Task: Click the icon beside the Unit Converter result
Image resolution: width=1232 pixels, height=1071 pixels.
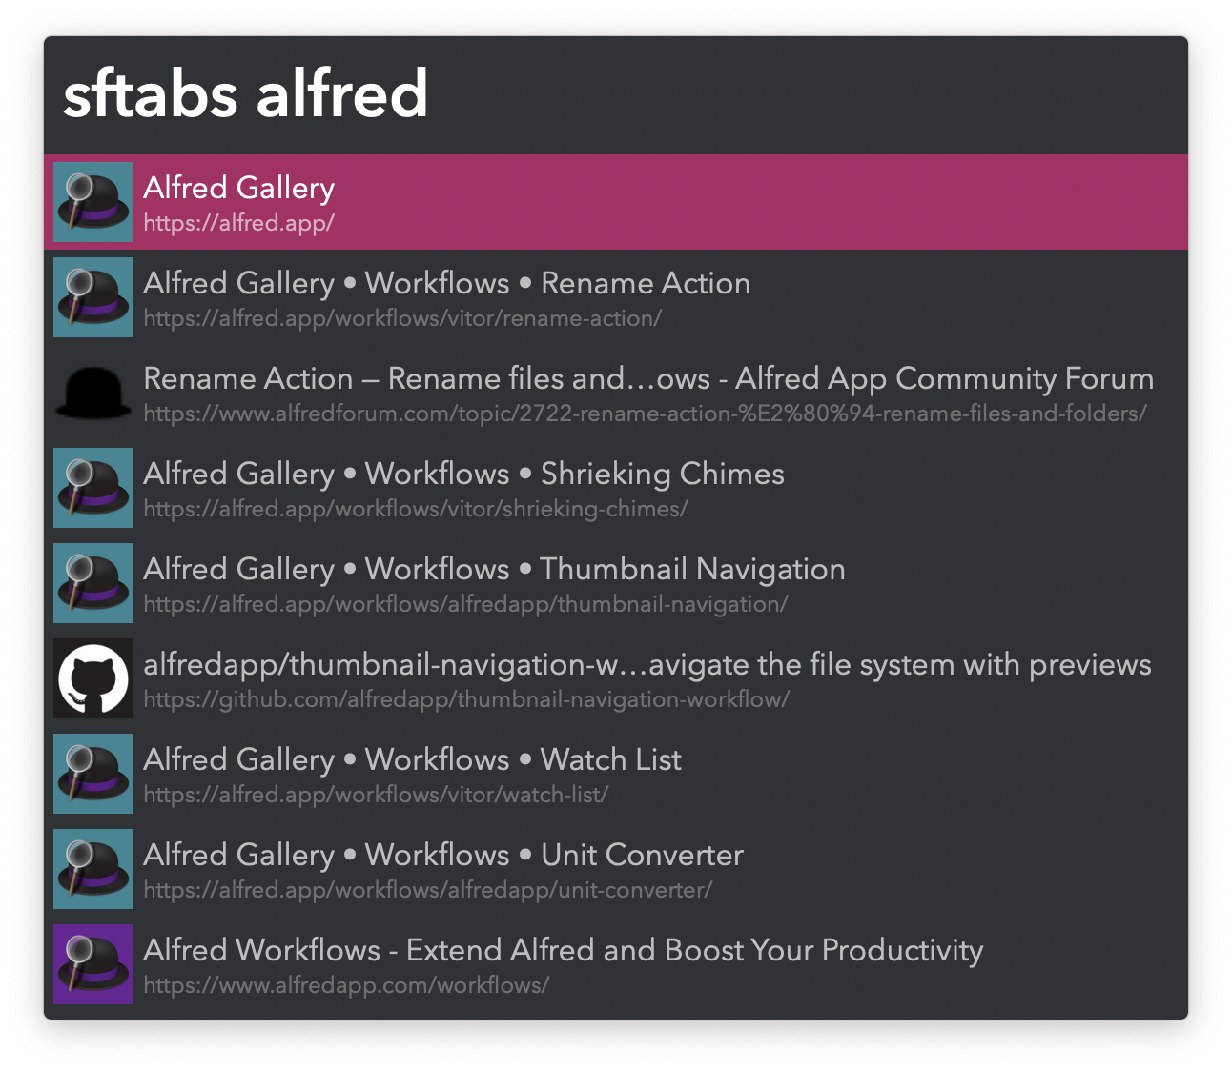Action: click(93, 869)
